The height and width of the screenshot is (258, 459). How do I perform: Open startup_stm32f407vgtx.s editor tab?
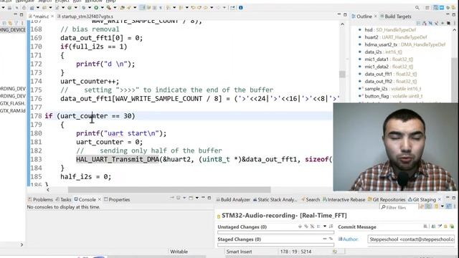[85, 16]
